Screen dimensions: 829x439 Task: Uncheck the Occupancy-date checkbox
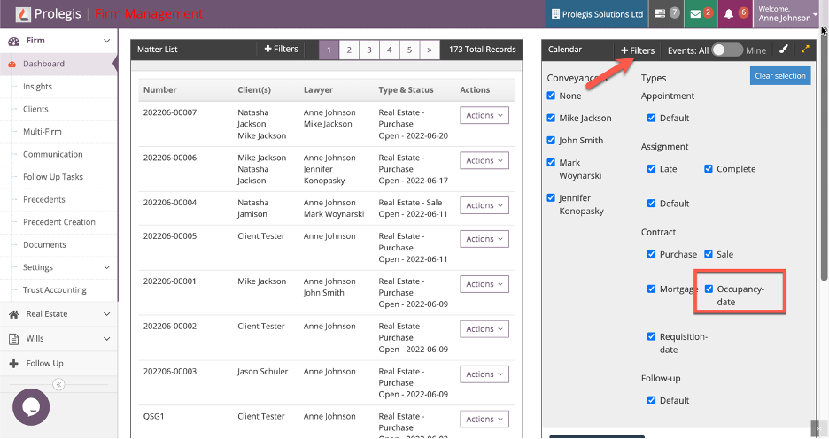coord(709,289)
